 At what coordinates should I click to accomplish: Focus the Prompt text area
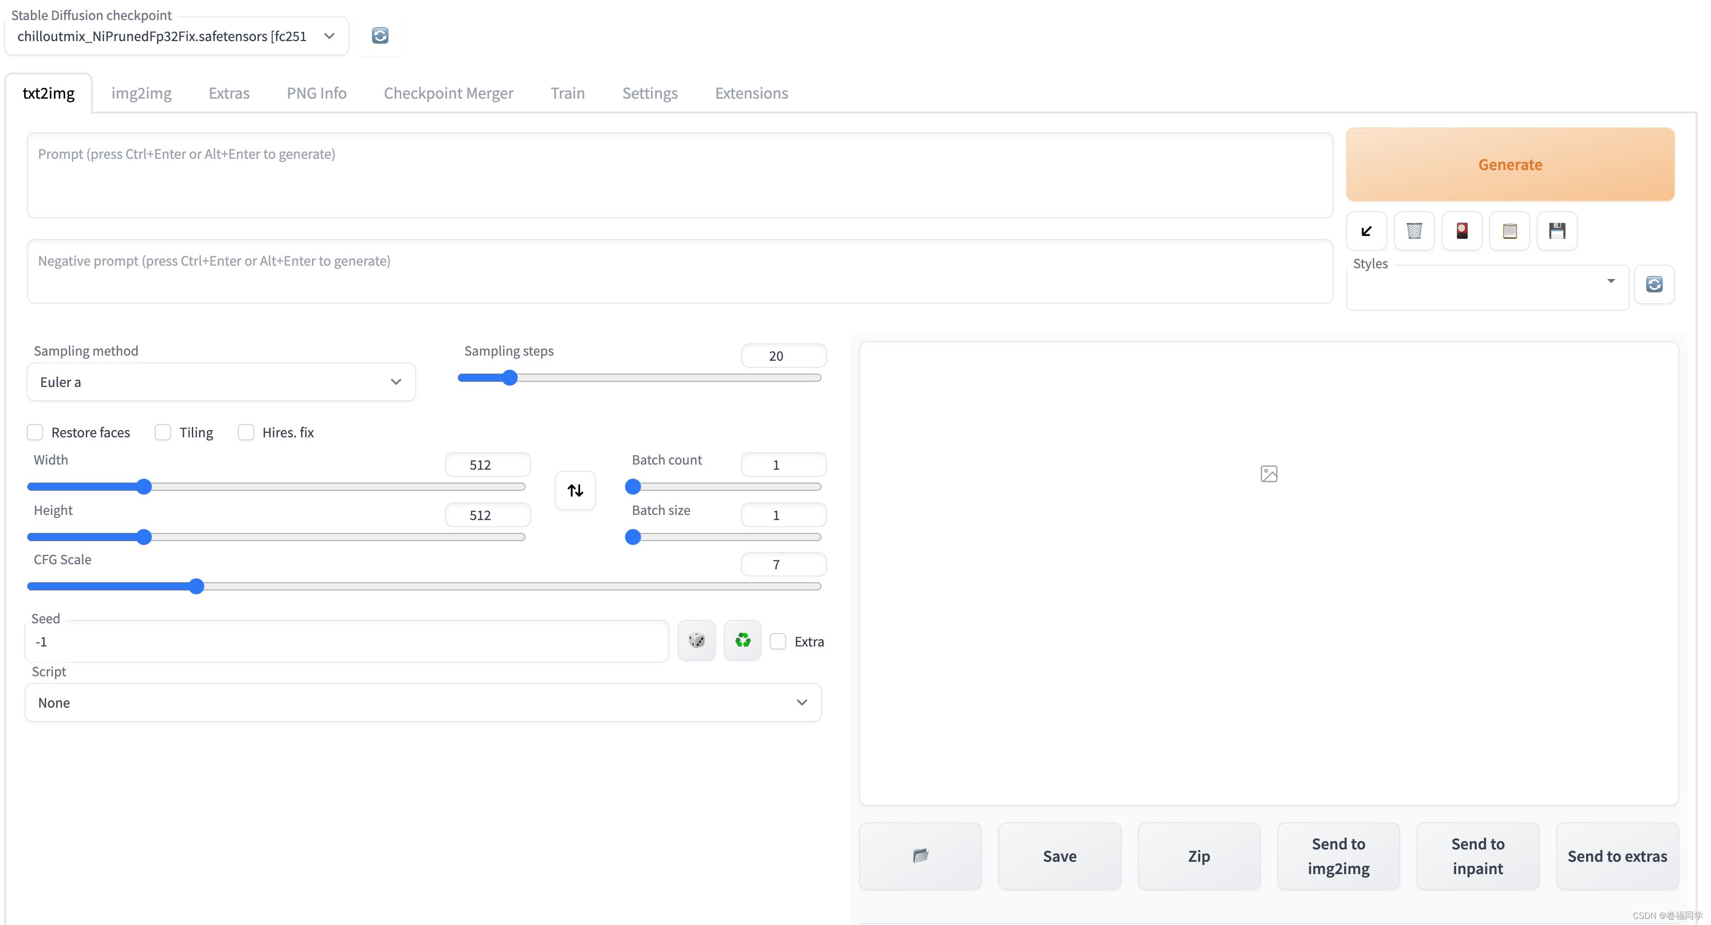click(x=679, y=175)
